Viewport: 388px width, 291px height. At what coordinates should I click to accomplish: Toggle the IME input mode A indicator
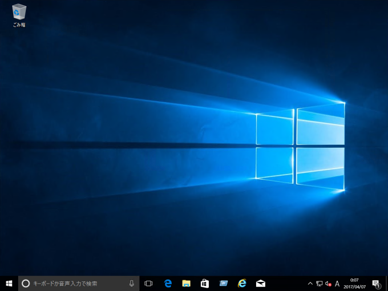(337, 284)
